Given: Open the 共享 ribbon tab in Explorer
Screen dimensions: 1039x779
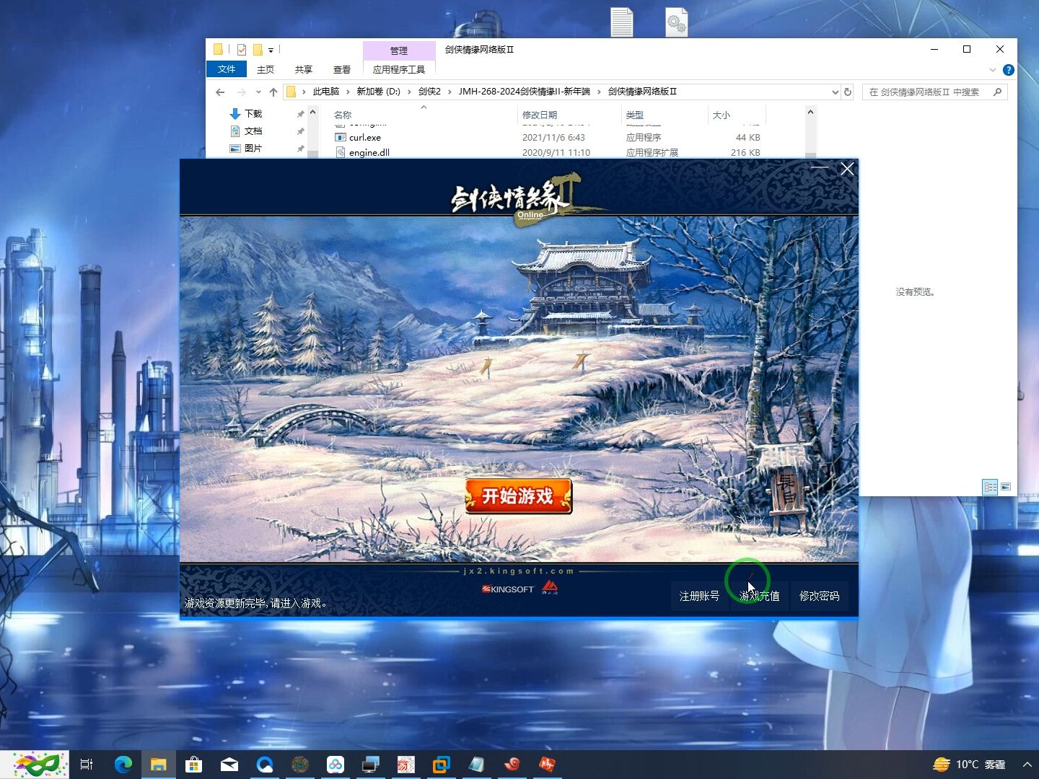Looking at the screenshot, I should [304, 69].
